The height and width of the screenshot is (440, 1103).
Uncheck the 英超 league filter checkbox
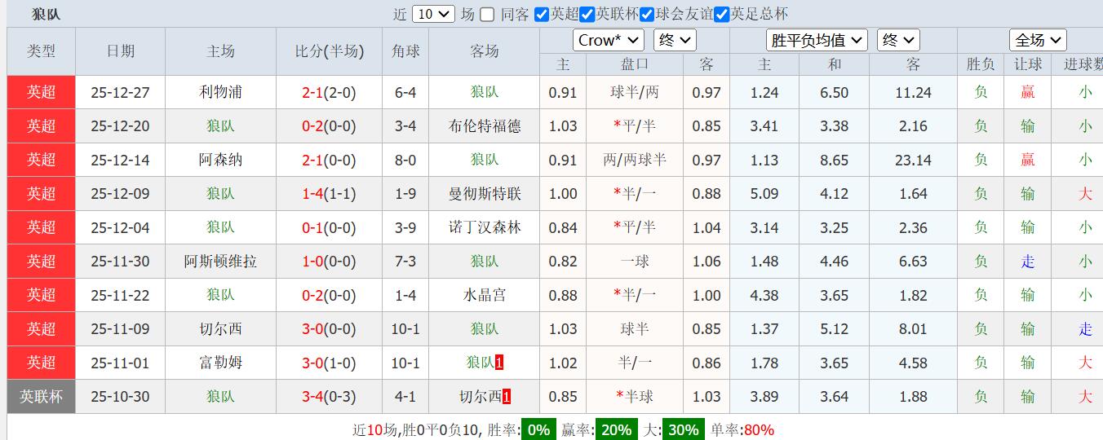[542, 14]
